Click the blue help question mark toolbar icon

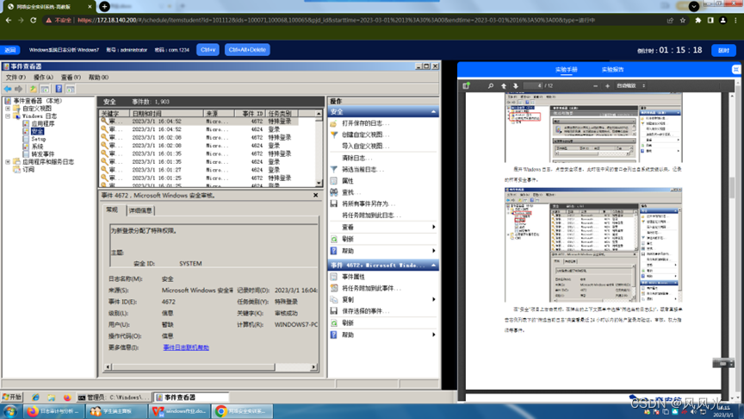(x=59, y=89)
